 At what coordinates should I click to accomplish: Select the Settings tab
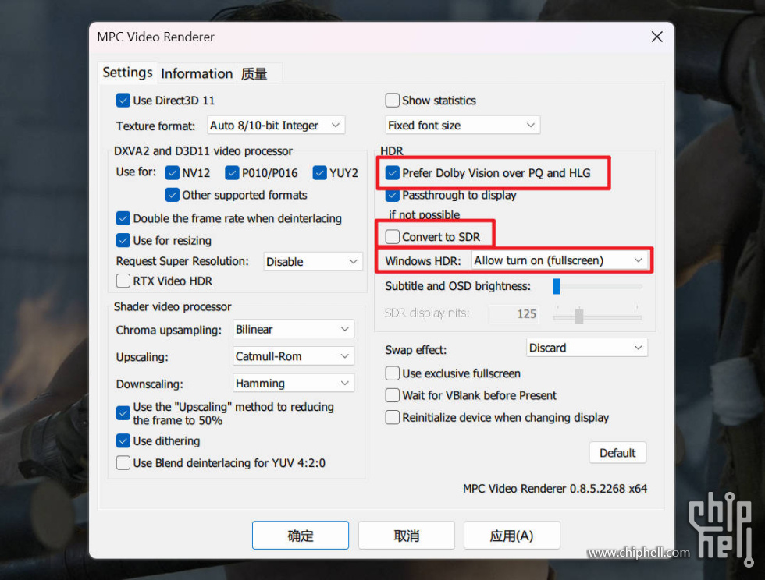127,72
